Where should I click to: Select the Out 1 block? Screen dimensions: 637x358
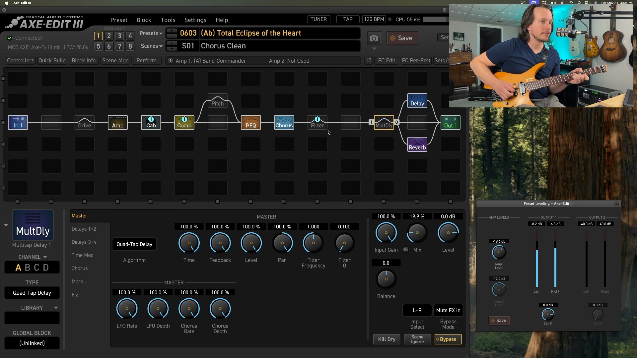(451, 122)
